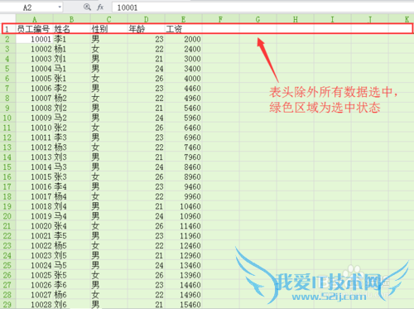
Task: Click employee number 10017
Action: tap(35, 196)
